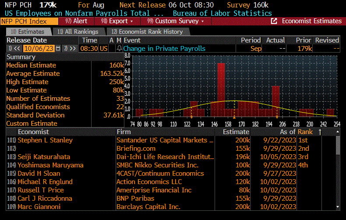The image size is (346, 220).
Task: Go to next release date arrows
Action: point(70,49)
